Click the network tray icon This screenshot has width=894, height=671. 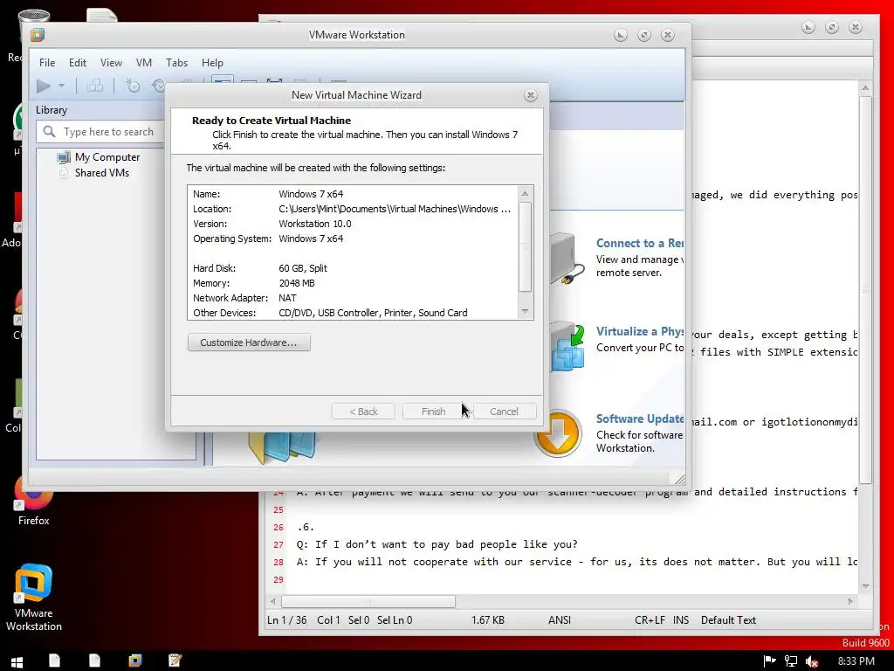(791, 661)
